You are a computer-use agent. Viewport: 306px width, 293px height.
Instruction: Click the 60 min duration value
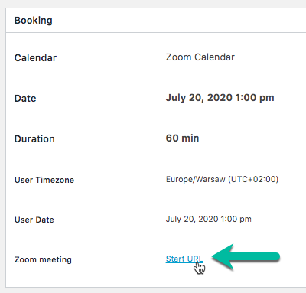[182, 138]
